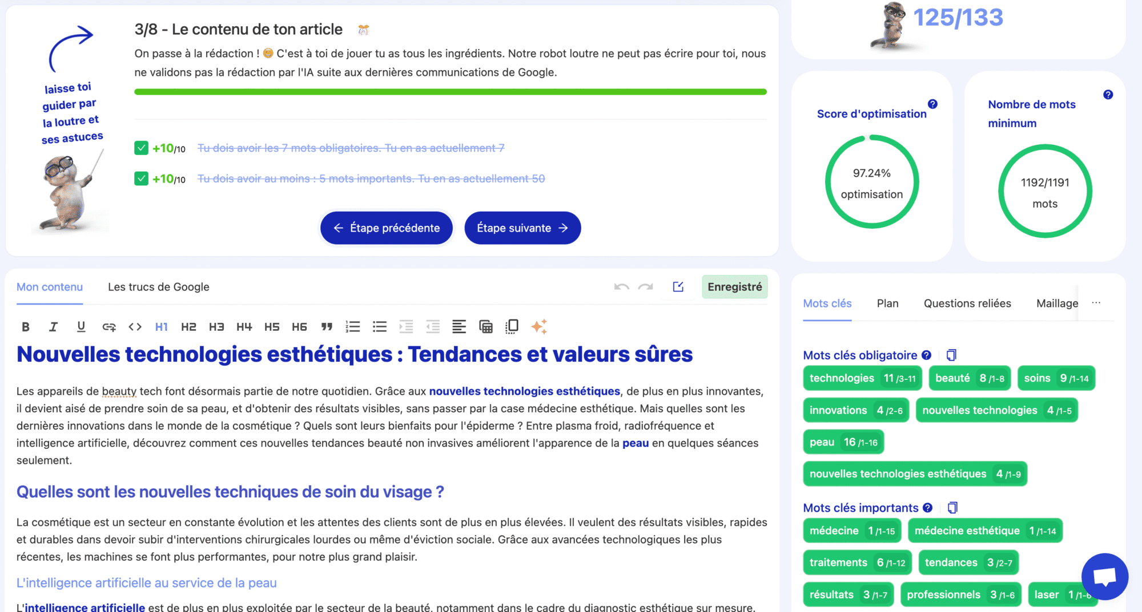The image size is (1142, 612).
Task: Redo the last undone change
Action: click(646, 287)
